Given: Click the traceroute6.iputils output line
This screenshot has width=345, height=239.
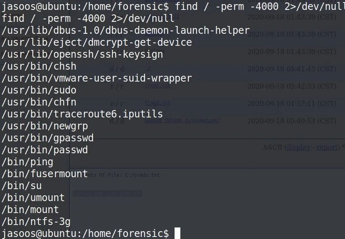Looking at the screenshot, I should click(82, 114).
